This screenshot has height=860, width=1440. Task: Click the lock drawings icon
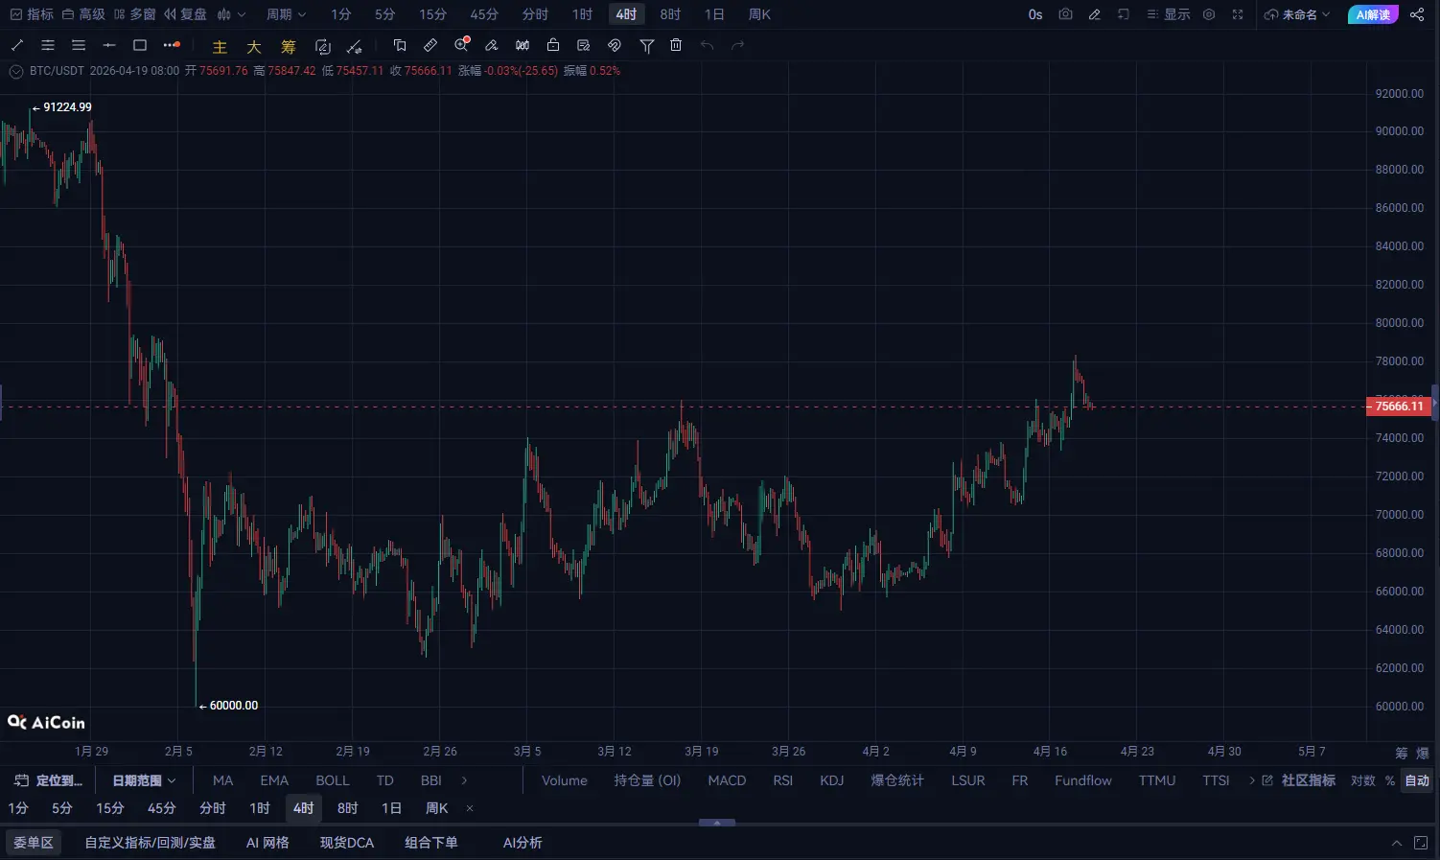point(553,45)
